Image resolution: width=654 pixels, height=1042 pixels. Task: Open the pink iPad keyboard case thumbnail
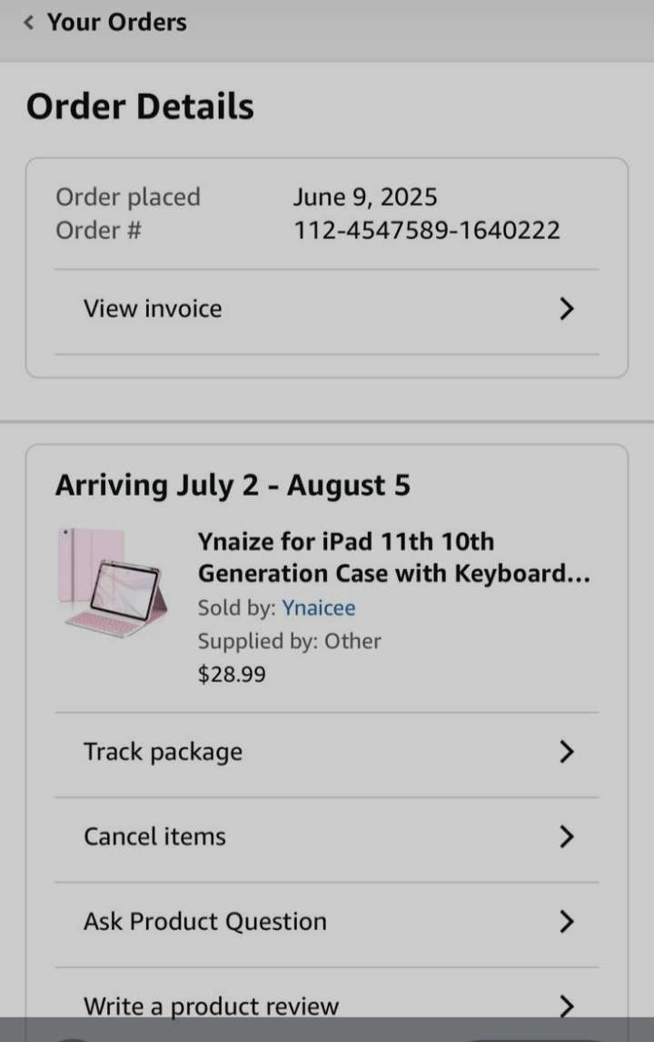pos(113,582)
